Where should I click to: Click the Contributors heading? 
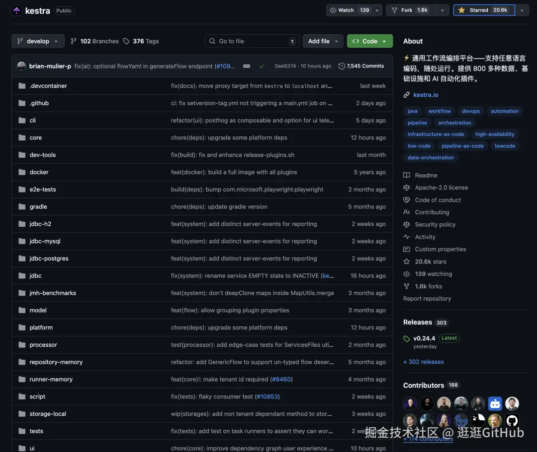coord(424,386)
